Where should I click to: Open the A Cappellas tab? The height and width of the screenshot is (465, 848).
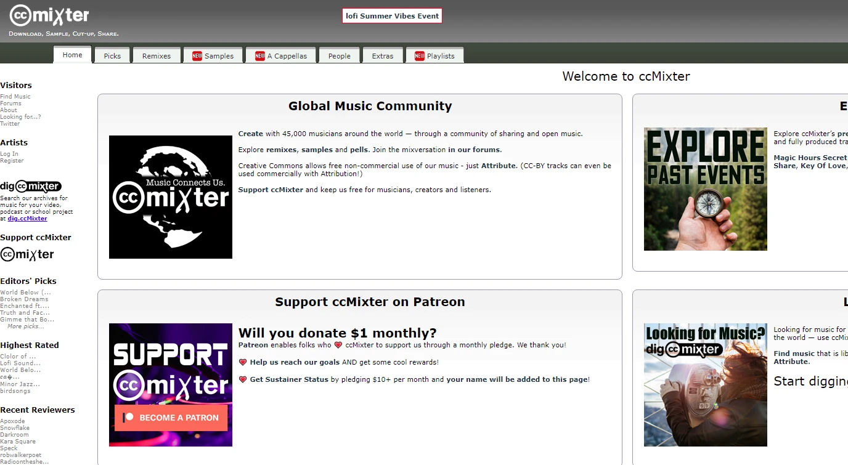click(281, 55)
